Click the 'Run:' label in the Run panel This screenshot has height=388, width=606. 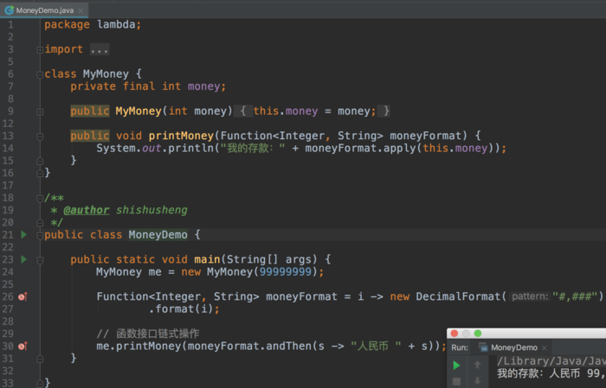[x=460, y=347]
